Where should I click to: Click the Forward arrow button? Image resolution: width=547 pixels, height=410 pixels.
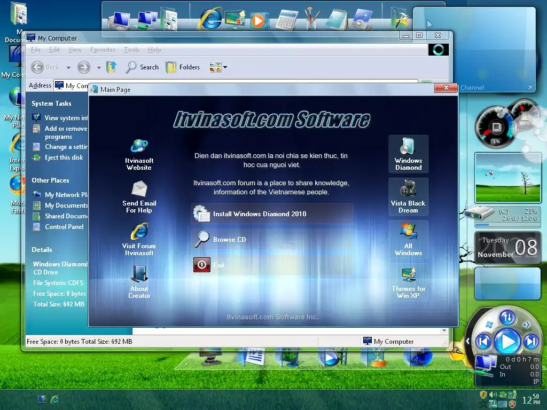[x=84, y=67]
